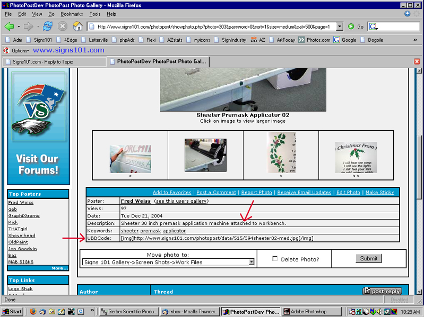Screen dimensions: 424x317
Task: Switch to Adobe Photoshop in the taskbar
Action: [311, 312]
